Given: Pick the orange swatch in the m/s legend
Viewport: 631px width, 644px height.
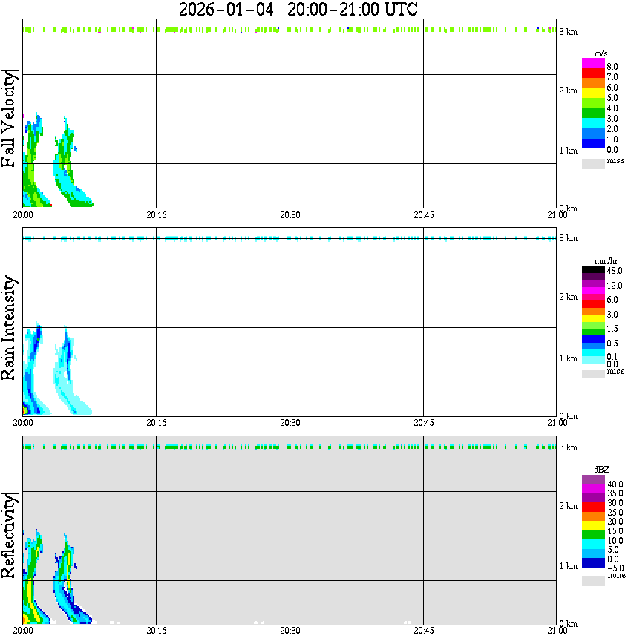Looking at the screenshot, I should (593, 83).
